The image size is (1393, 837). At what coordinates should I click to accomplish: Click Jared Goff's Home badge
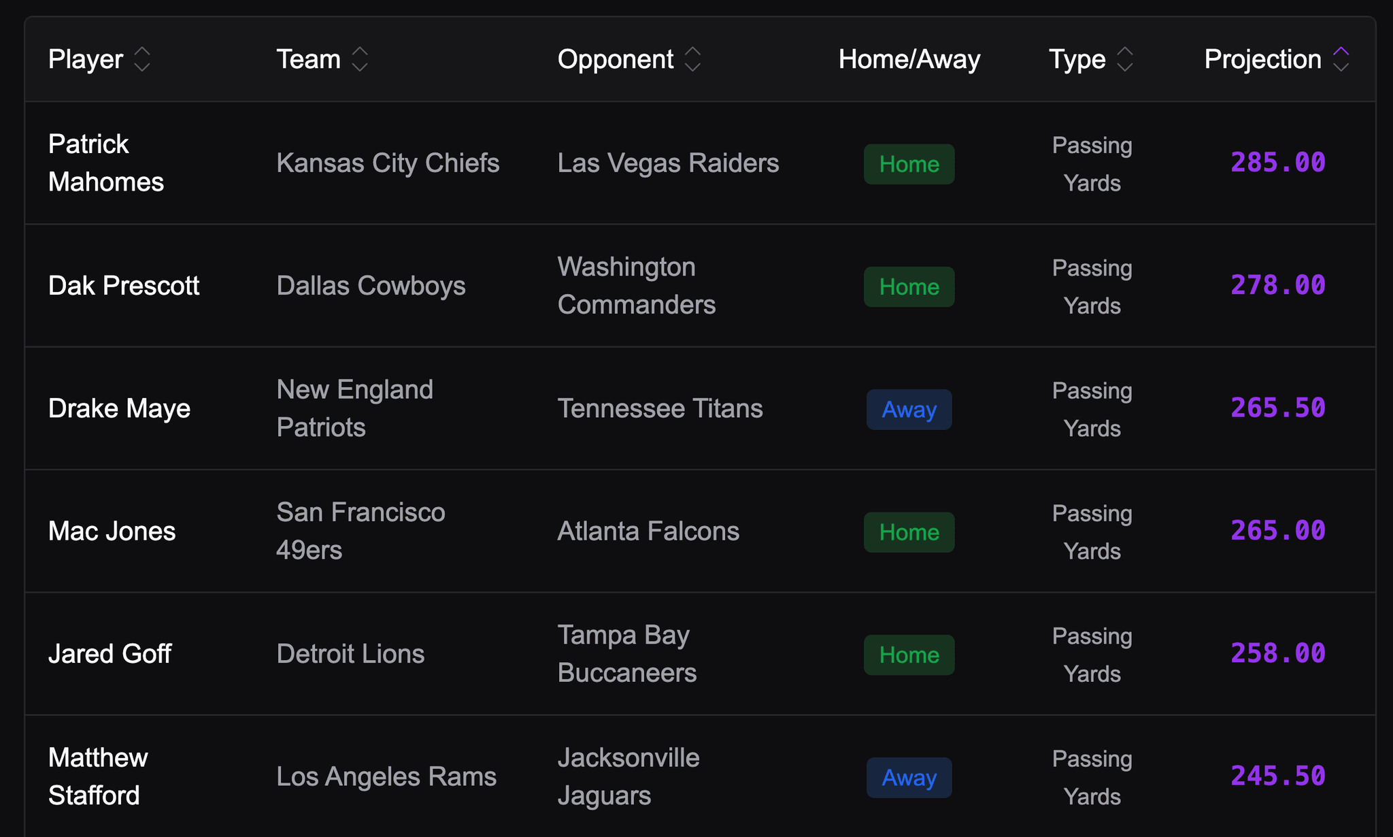pos(909,655)
